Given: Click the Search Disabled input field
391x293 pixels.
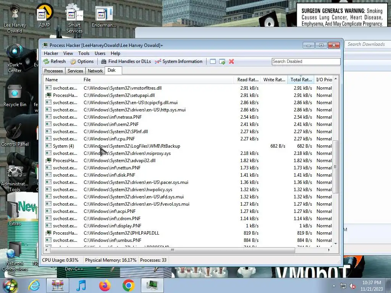Looking at the screenshot, I should (306, 61).
